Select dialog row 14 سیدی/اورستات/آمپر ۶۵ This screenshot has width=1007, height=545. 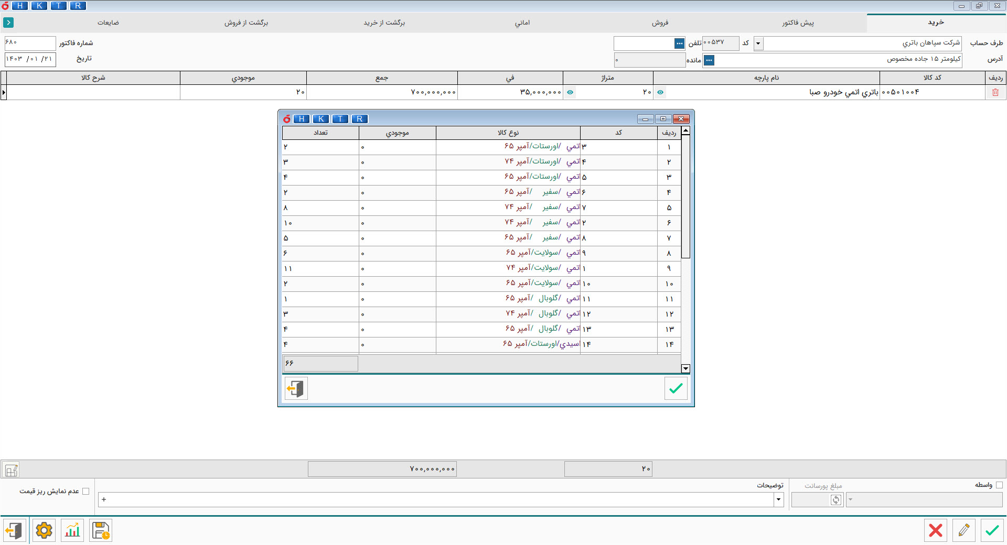481,344
